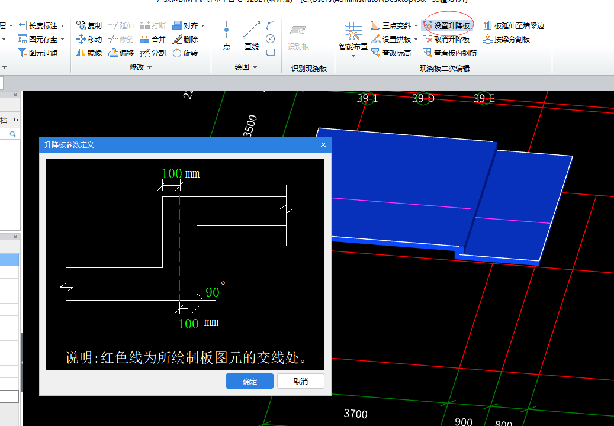Open the 对齐 align dropdown arrow
The image size is (614, 426).
click(x=203, y=26)
